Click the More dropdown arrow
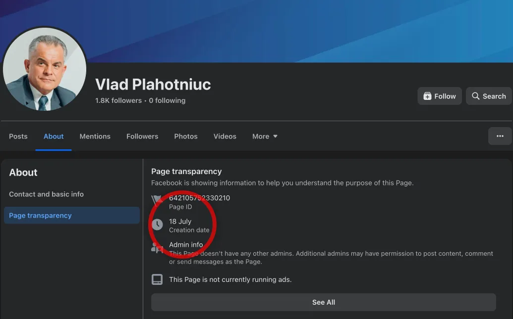This screenshot has height=319, width=513. pyautogui.click(x=275, y=136)
